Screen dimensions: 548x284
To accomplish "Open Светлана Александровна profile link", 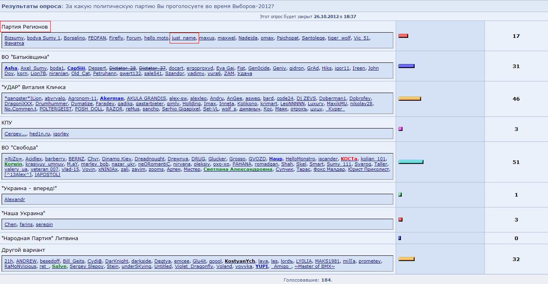I will tap(238, 169).
